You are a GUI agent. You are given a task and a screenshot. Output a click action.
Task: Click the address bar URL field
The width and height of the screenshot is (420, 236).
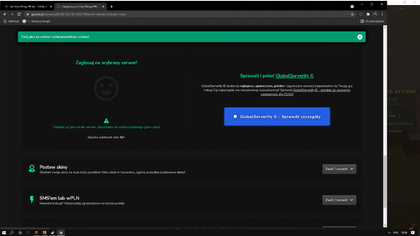[x=187, y=14]
